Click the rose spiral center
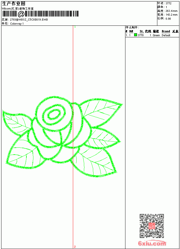The image size is (180, 249). tap(54, 114)
